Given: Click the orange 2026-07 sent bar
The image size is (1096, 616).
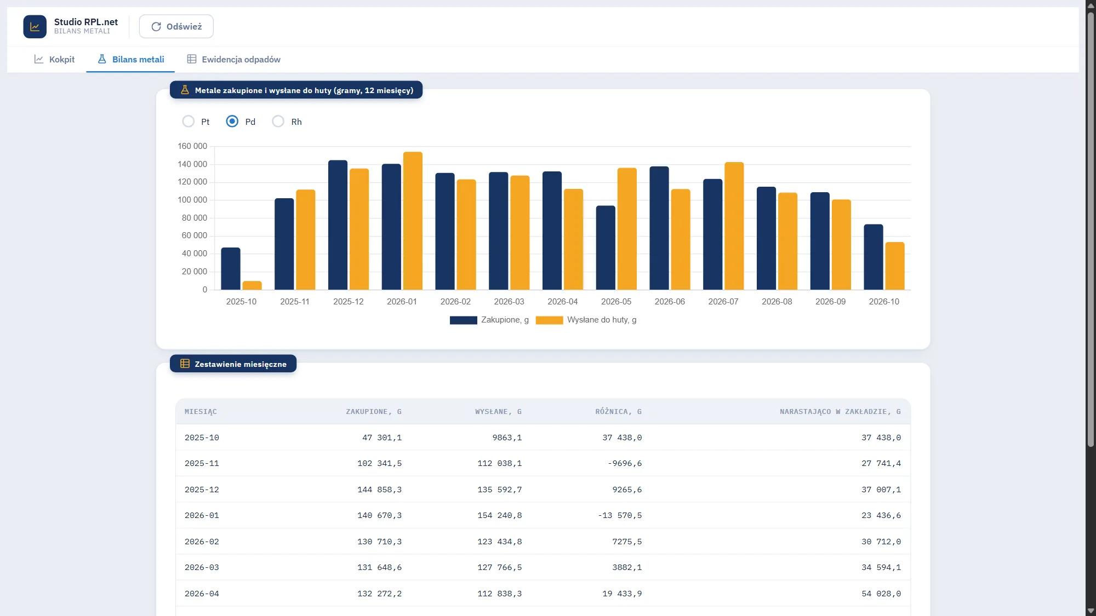Looking at the screenshot, I should click(x=734, y=226).
